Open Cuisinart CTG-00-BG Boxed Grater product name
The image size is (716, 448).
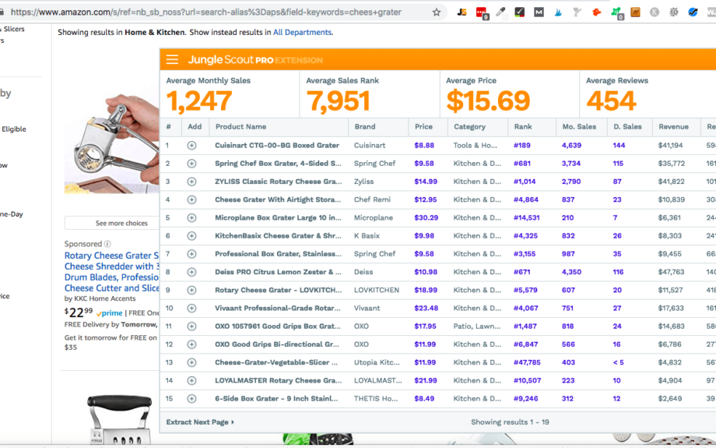point(277,146)
